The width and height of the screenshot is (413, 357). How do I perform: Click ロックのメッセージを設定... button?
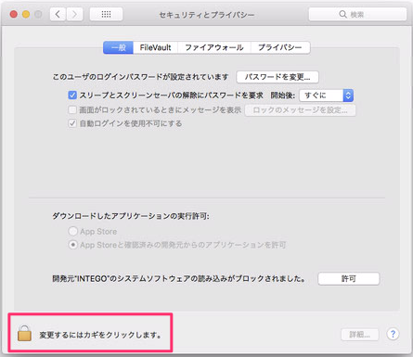(300, 110)
